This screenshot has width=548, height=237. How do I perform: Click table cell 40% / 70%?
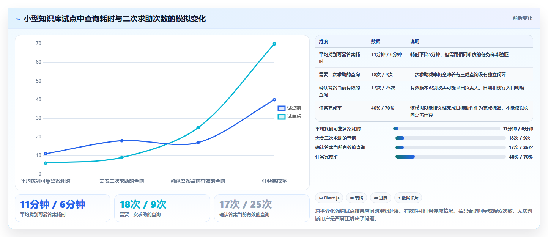click(383, 108)
